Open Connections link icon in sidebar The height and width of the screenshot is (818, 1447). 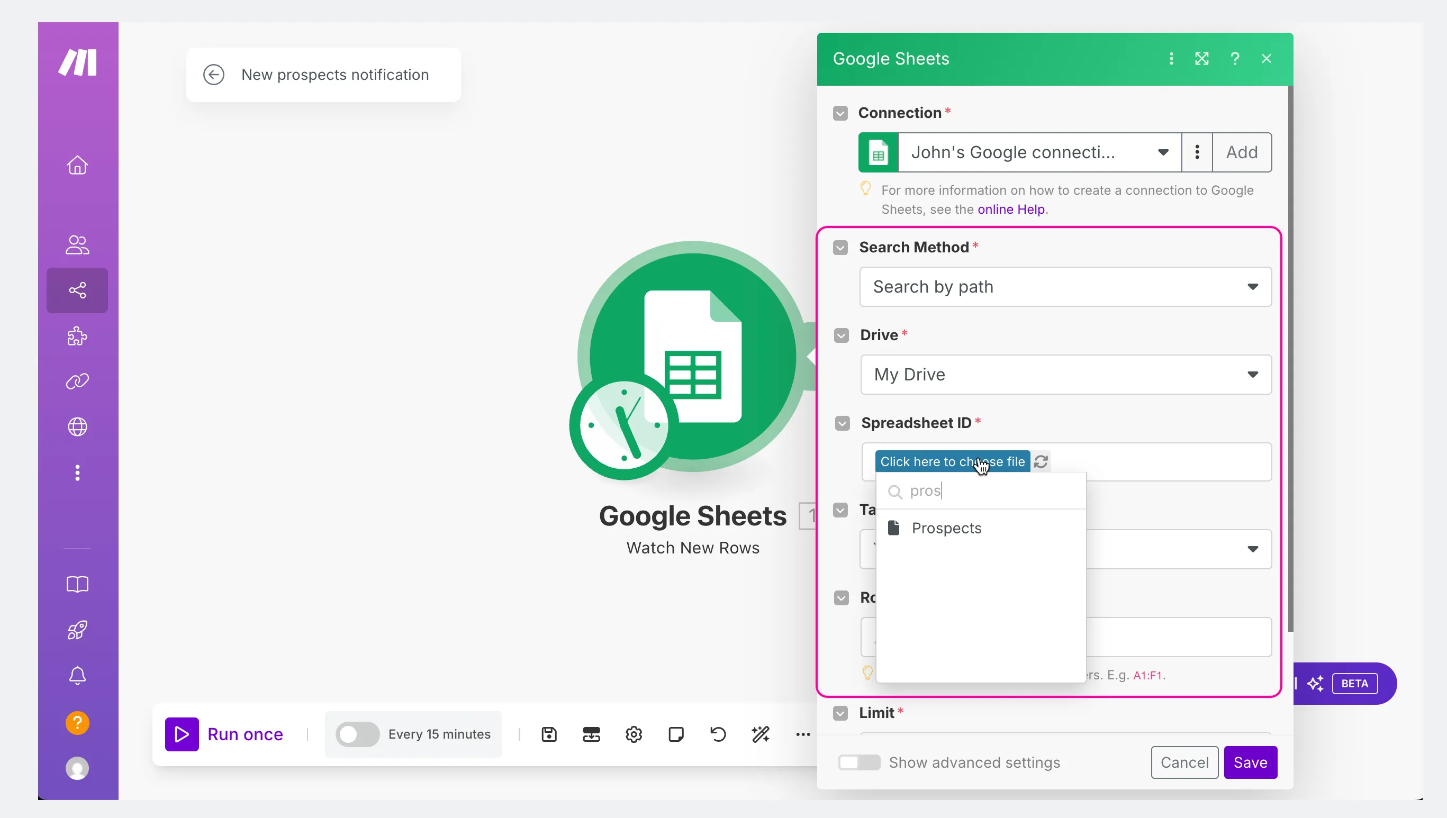click(78, 381)
